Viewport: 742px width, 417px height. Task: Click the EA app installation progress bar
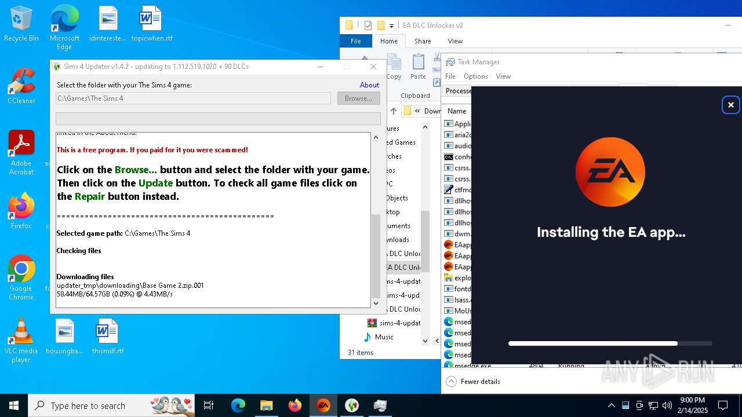point(610,343)
